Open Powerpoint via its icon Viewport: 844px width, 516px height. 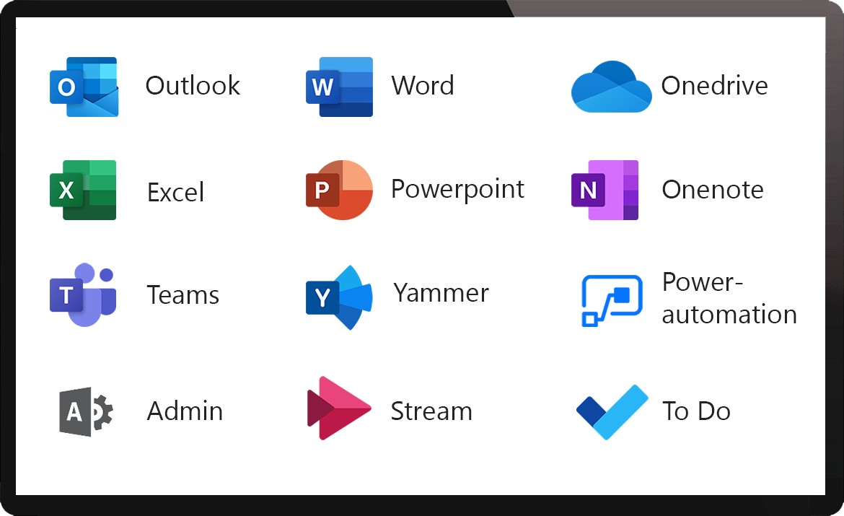pyautogui.click(x=339, y=190)
